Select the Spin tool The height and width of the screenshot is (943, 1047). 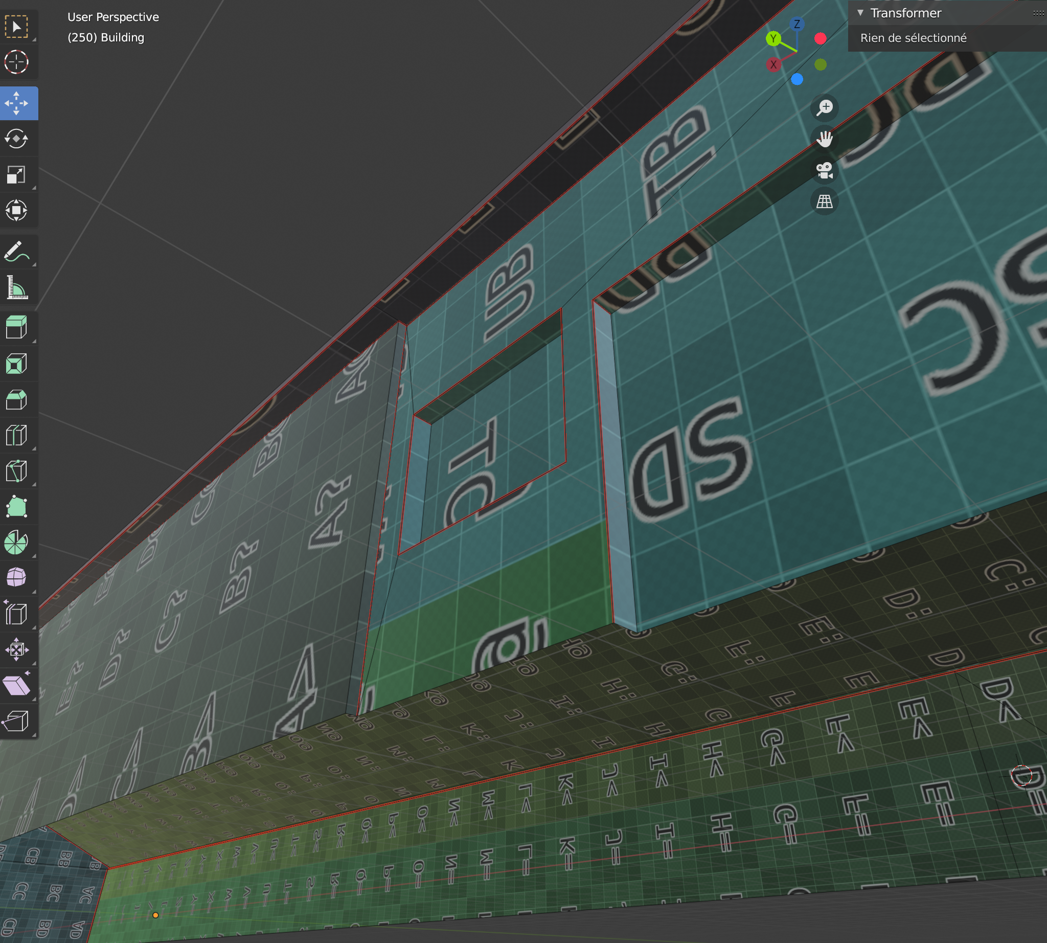tap(16, 543)
